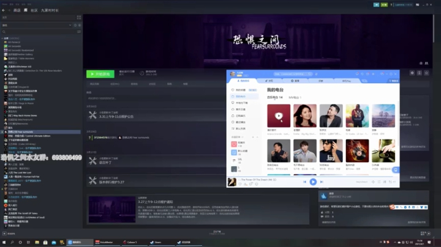Viewport: 441px width, 247px height.
Task: Open the Alan Walker hoodie radio station
Action: pyautogui.click(x=357, y=116)
